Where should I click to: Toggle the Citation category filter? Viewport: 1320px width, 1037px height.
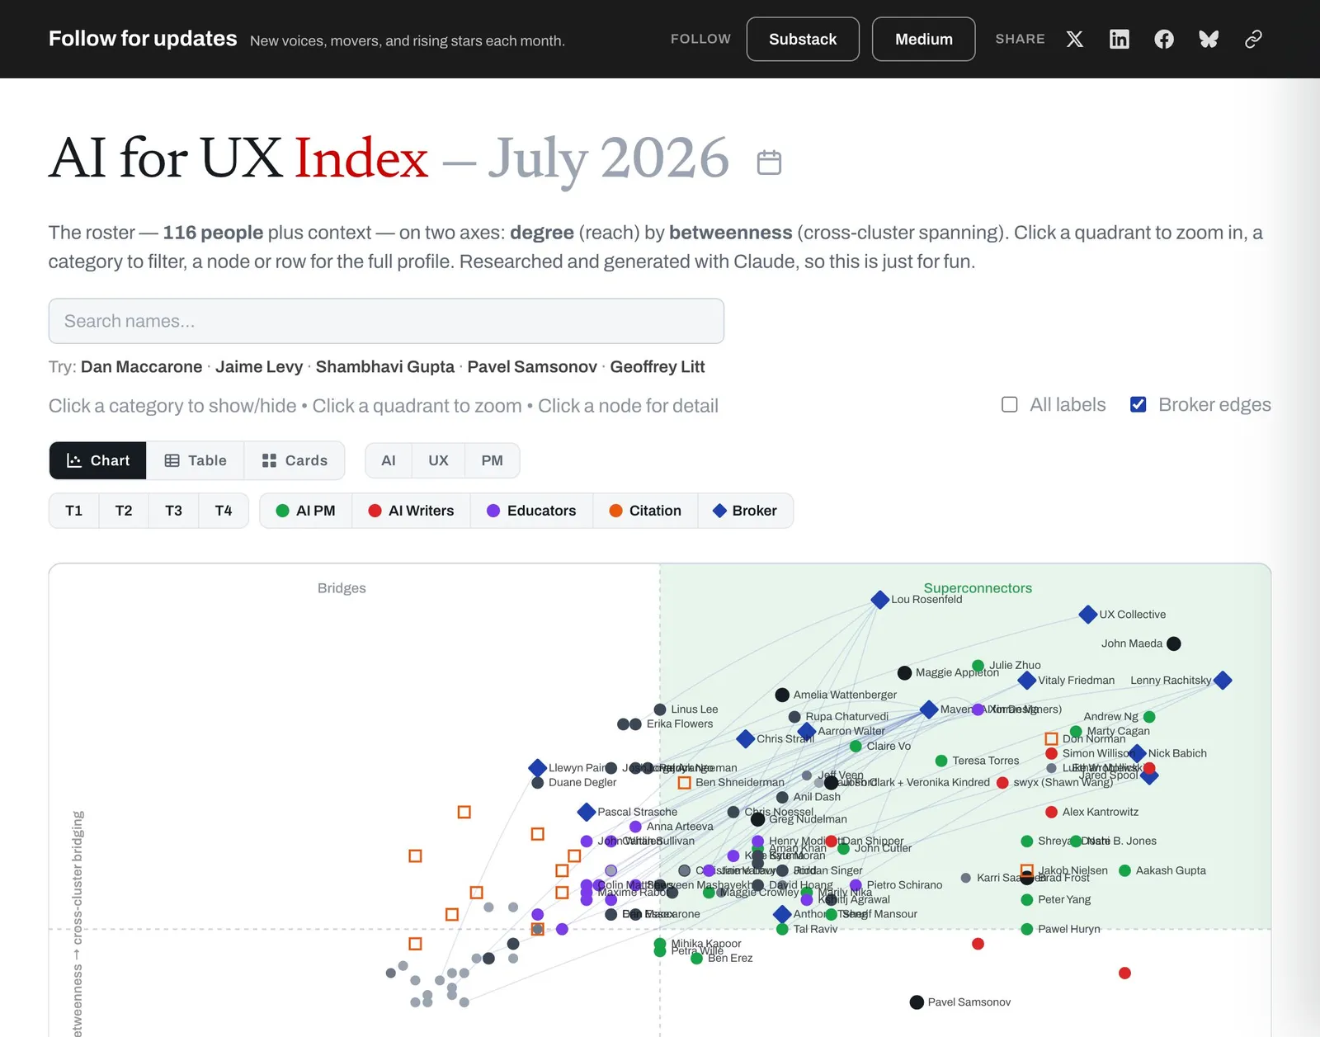tap(645, 511)
